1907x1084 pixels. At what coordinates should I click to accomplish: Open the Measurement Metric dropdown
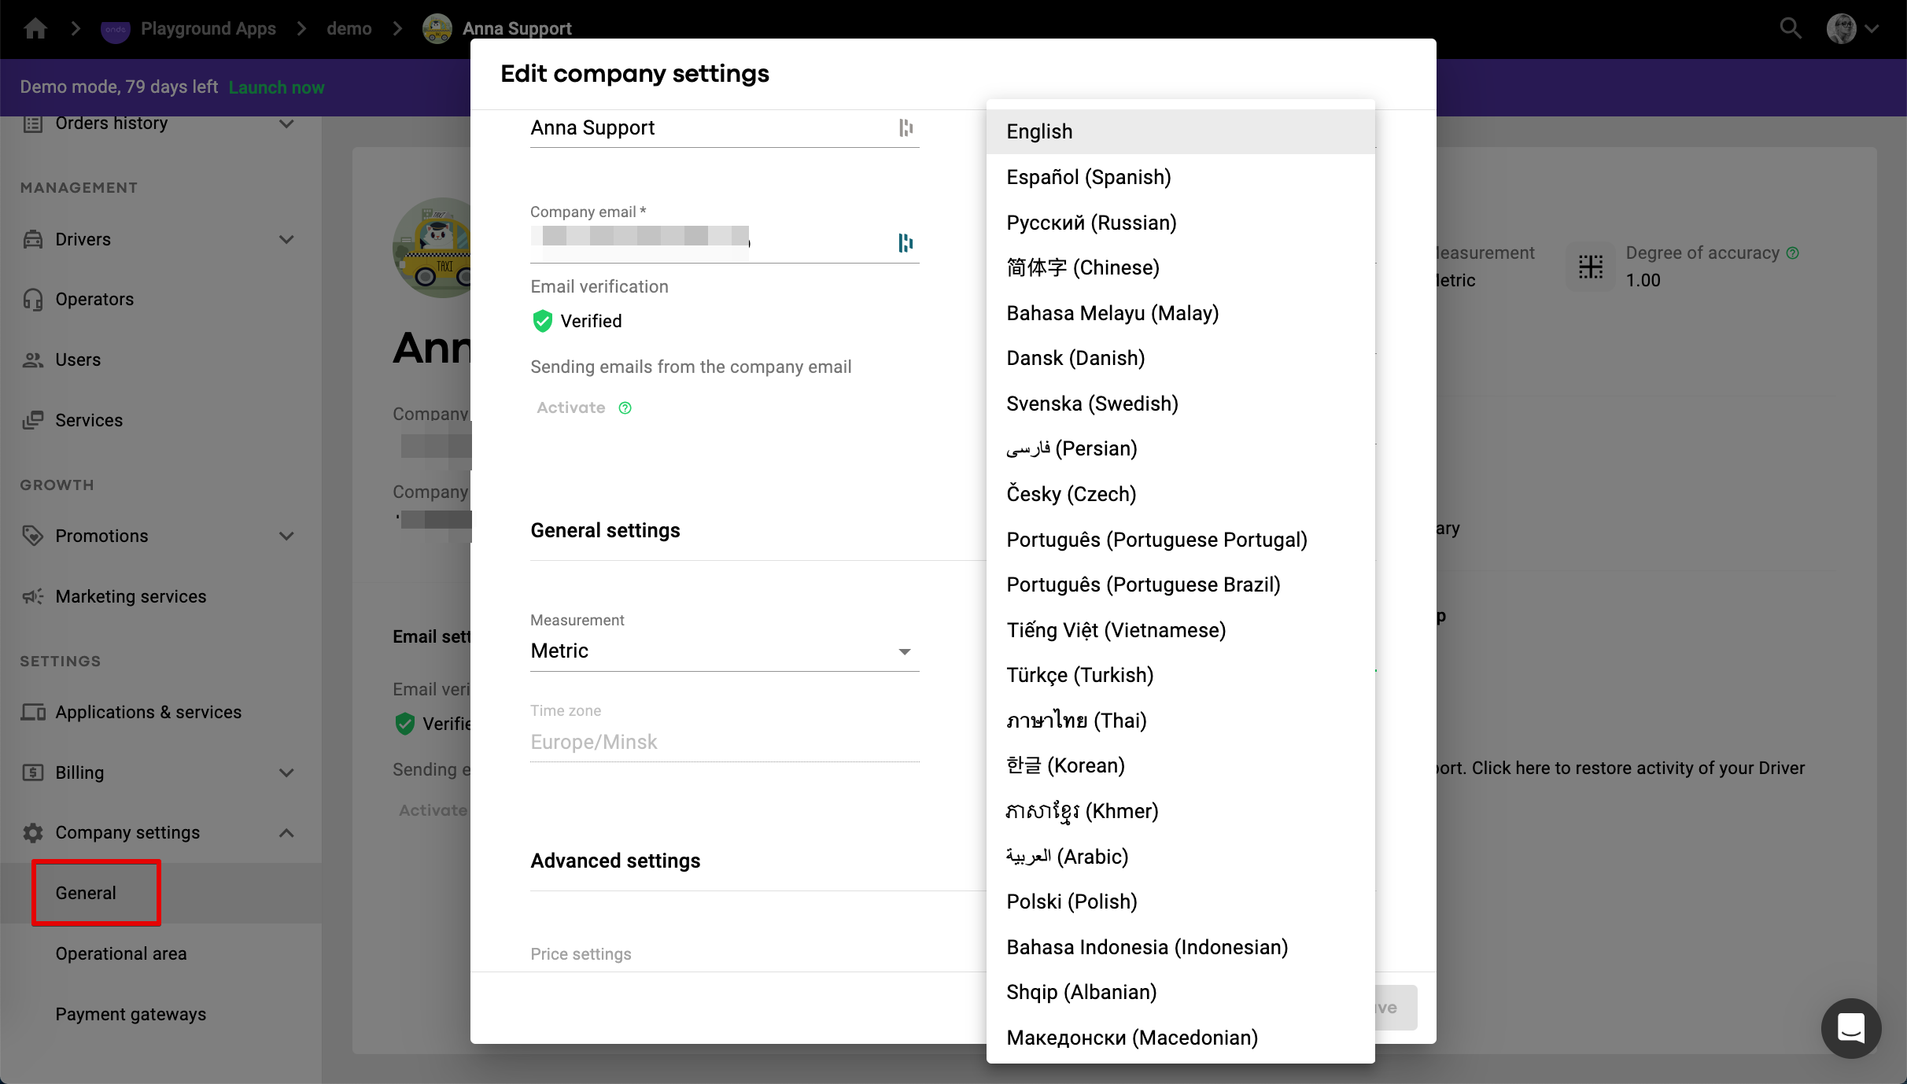pos(724,651)
